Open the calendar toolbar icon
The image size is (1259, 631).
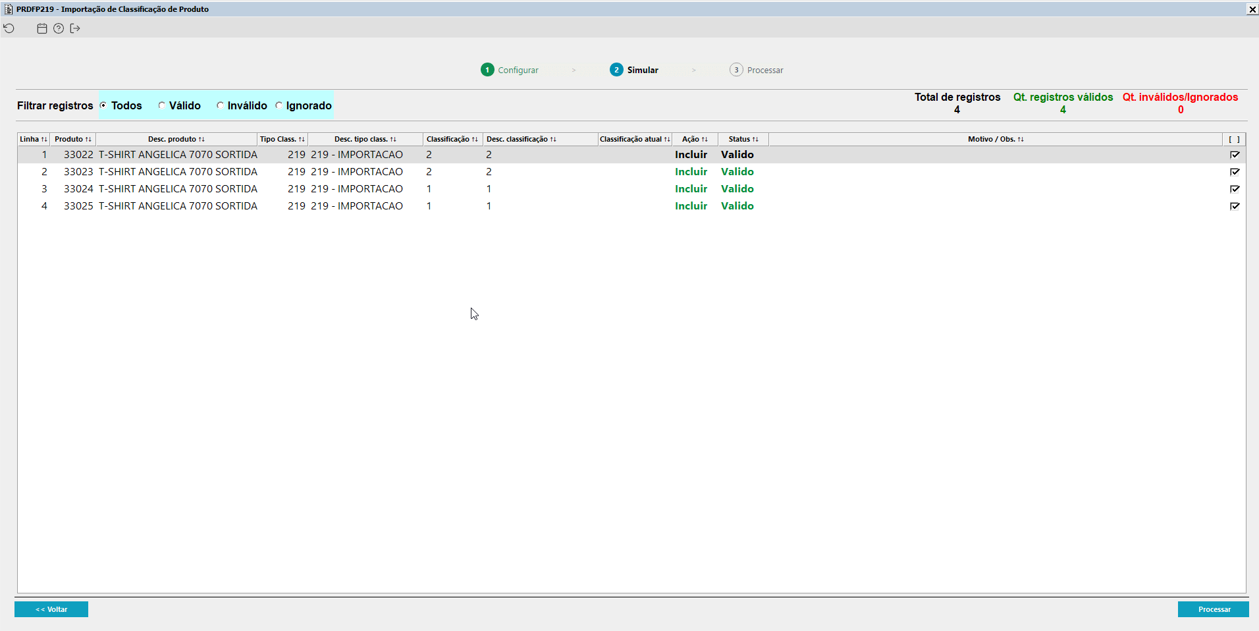(x=42, y=28)
